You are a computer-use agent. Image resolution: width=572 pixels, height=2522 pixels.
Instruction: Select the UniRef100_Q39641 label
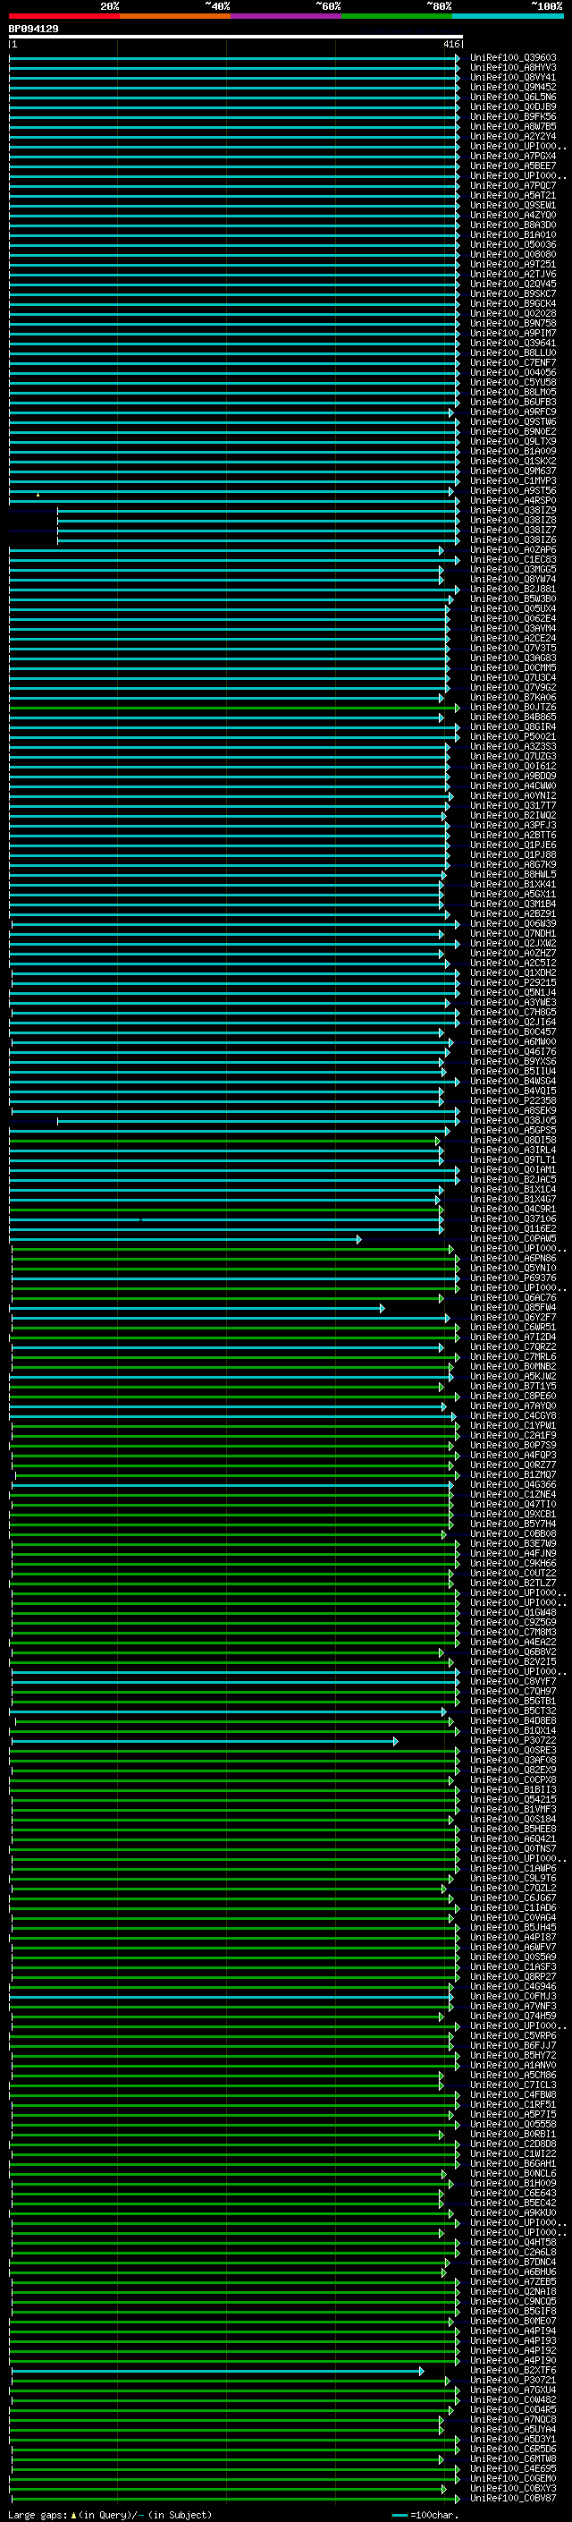pyautogui.click(x=513, y=343)
